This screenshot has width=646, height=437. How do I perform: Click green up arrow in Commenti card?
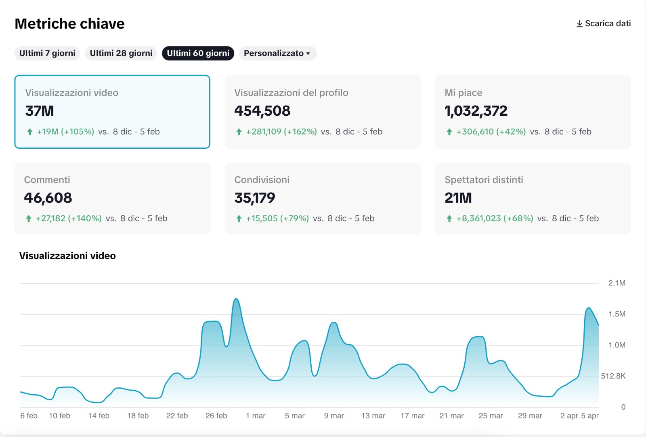click(x=29, y=218)
